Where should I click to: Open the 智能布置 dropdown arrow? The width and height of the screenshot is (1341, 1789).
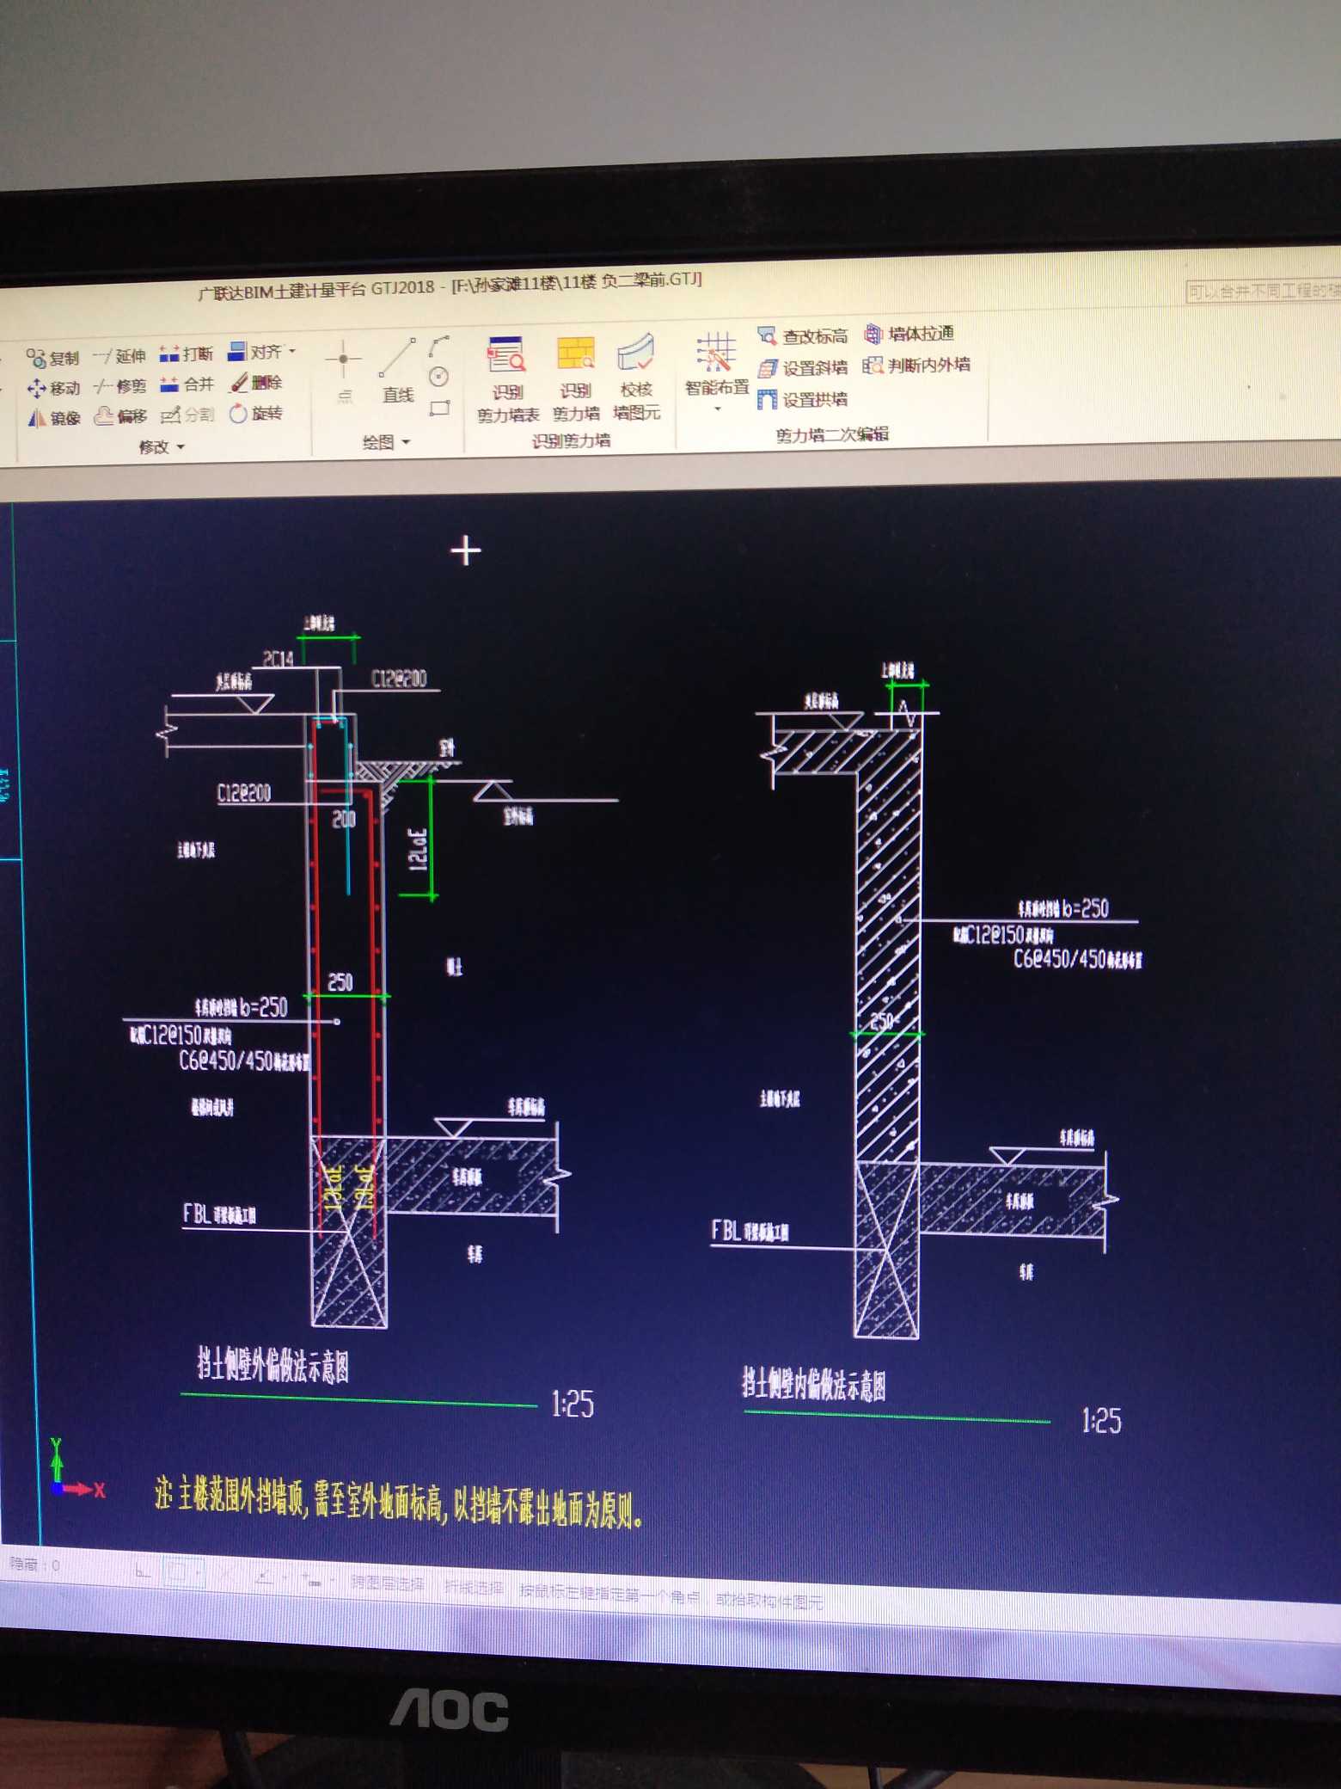(717, 409)
